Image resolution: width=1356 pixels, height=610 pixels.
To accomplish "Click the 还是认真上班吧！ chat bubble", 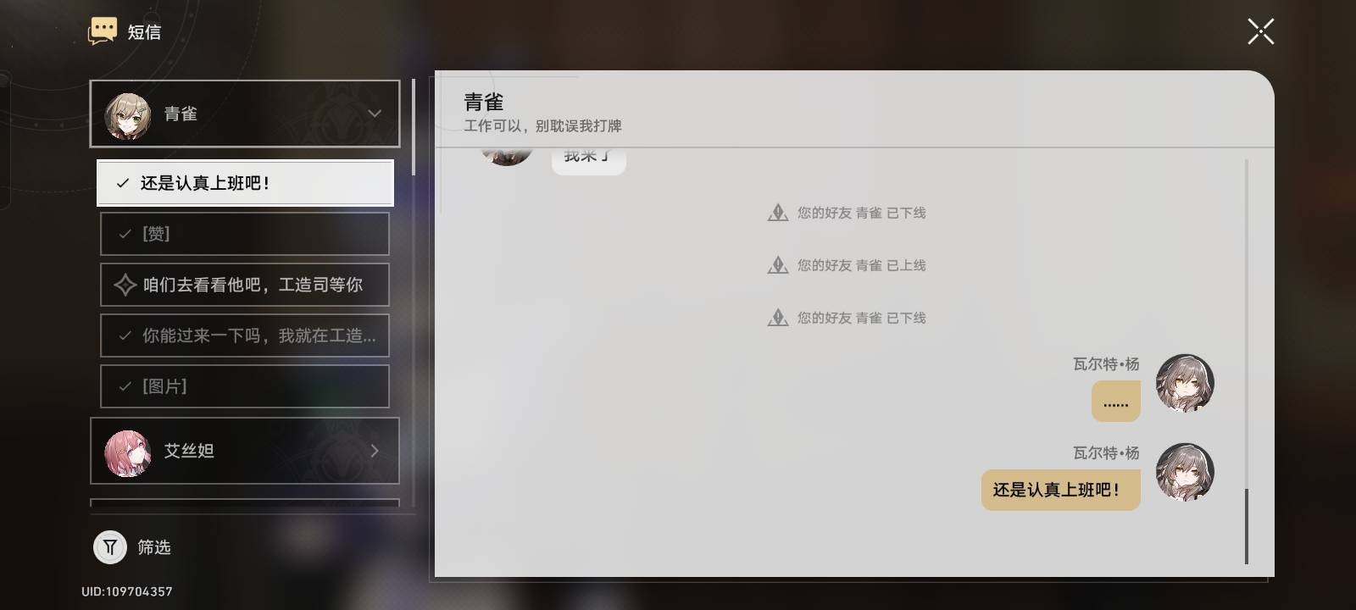I will [x=1061, y=490].
